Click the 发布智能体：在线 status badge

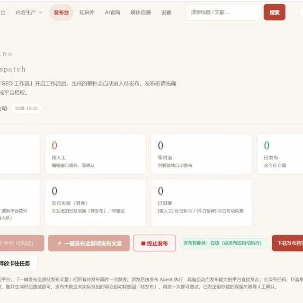pyautogui.click(x=224, y=243)
